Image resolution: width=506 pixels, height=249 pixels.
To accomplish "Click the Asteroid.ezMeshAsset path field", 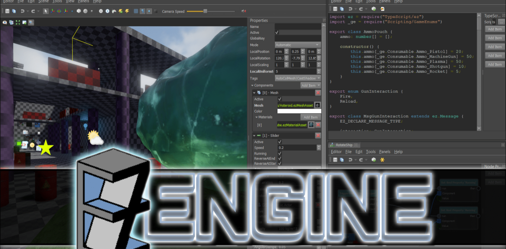I will point(295,105).
